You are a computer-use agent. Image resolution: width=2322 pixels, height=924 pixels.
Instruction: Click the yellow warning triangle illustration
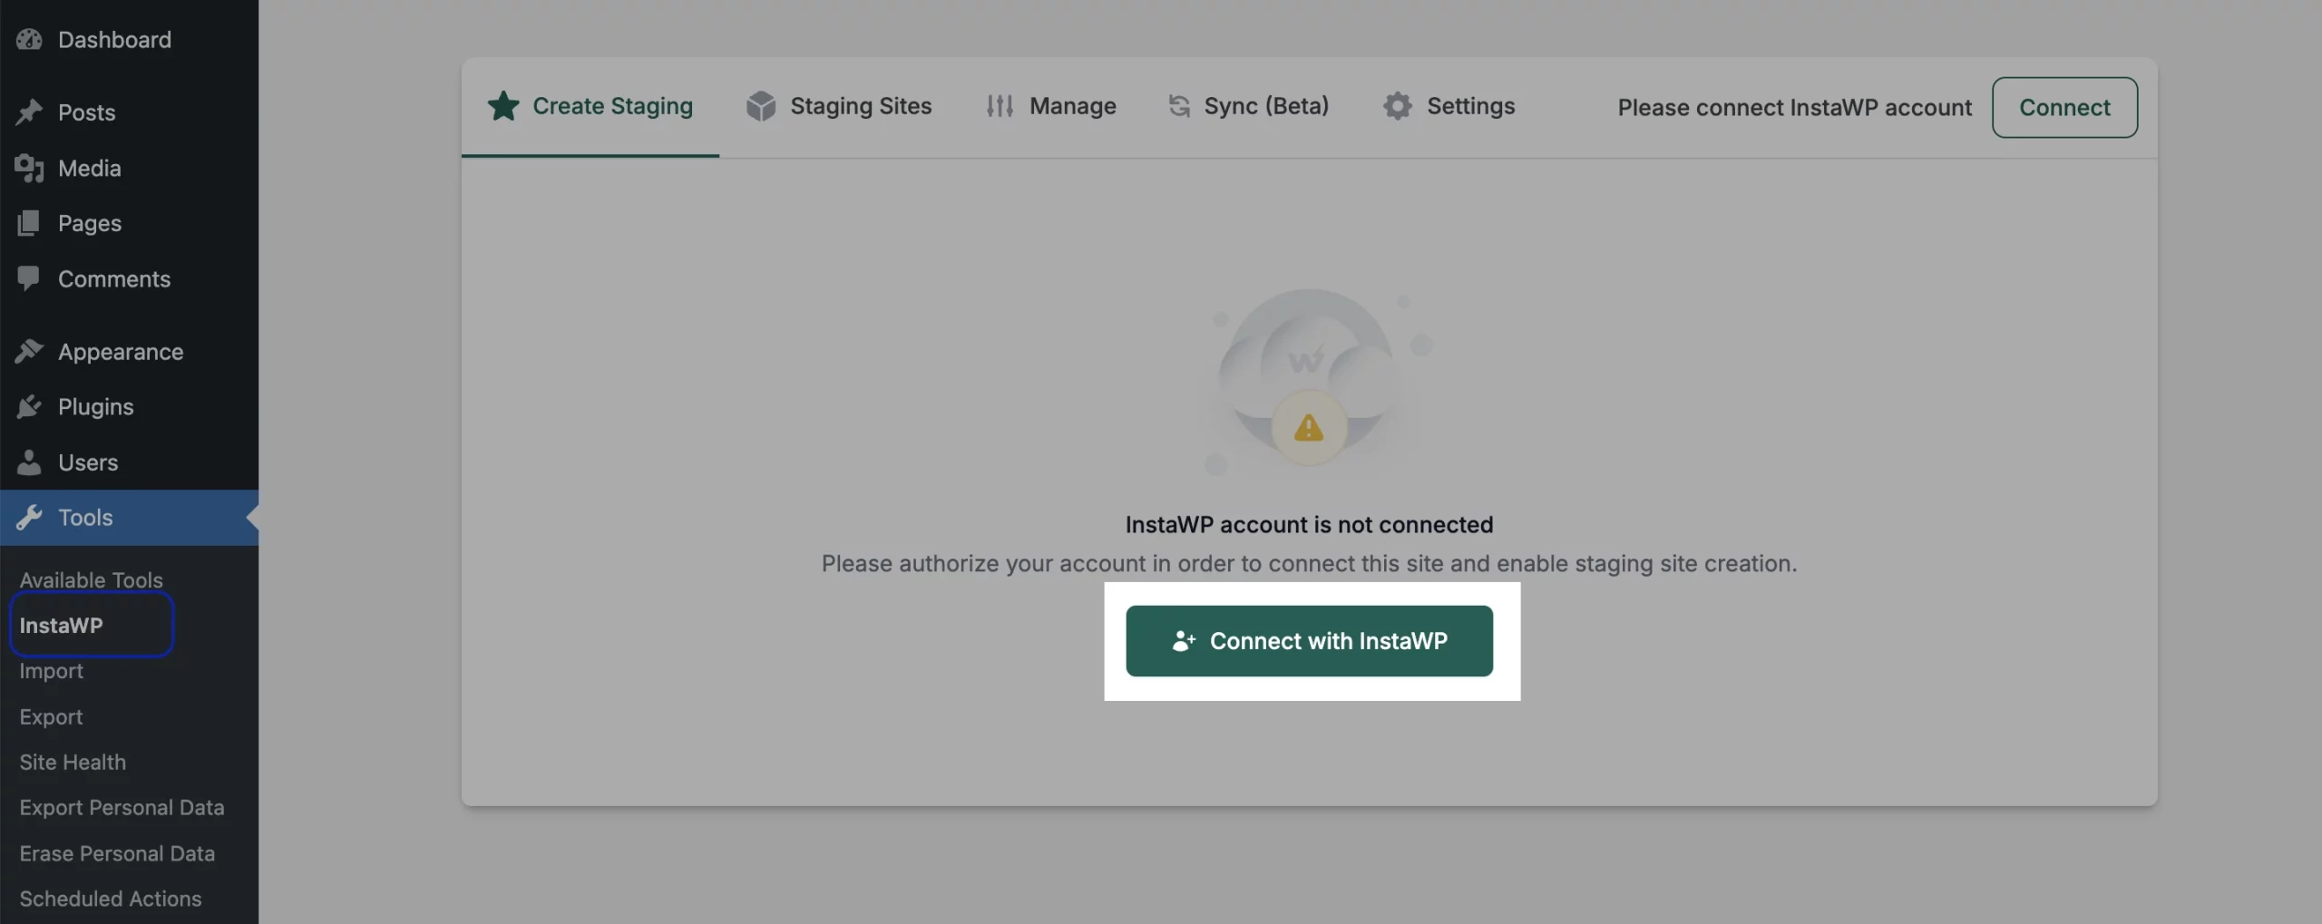[x=1308, y=427]
